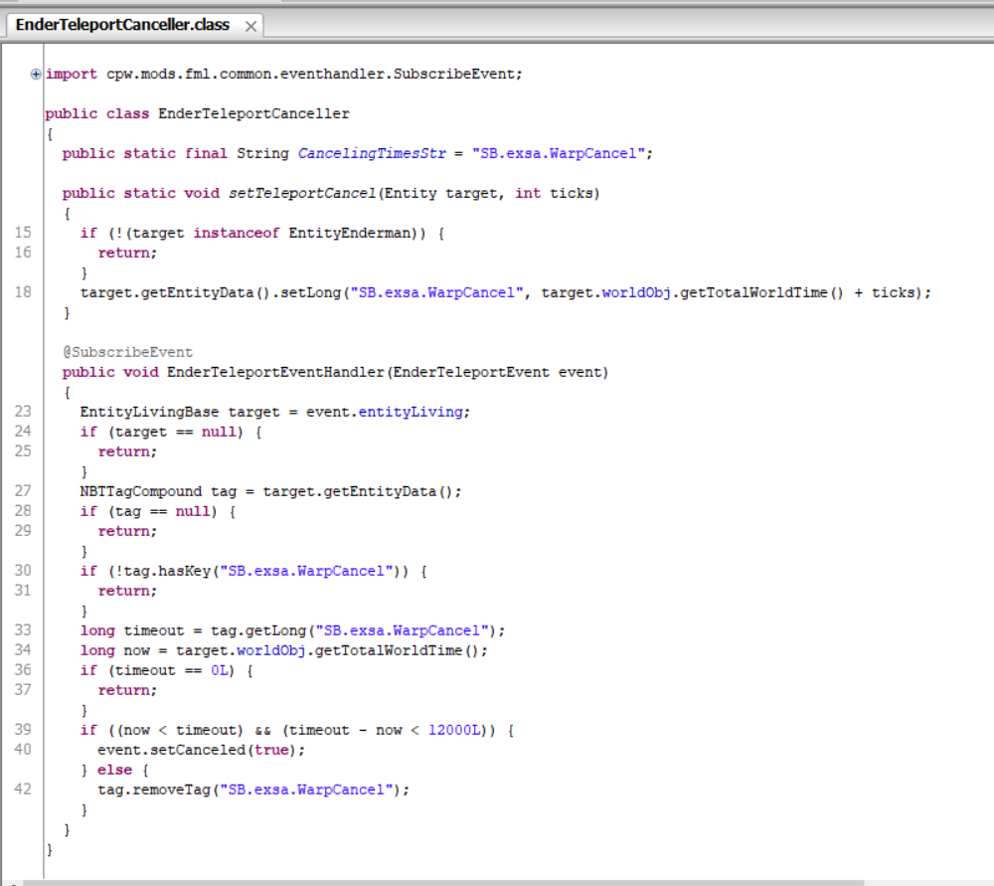The height and width of the screenshot is (886, 994).
Task: Click the @SubscribeEvent annotation
Action: coord(127,353)
